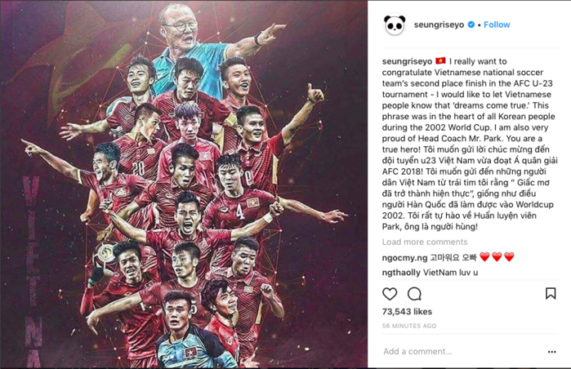Image resolution: width=571 pixels, height=369 pixels.
Task: Open comments with the speech bubble icon
Action: click(x=414, y=294)
